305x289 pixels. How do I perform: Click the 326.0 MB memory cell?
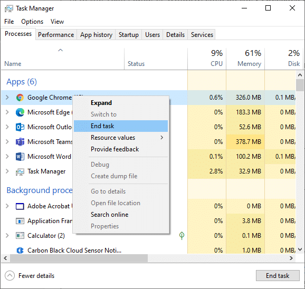point(245,98)
